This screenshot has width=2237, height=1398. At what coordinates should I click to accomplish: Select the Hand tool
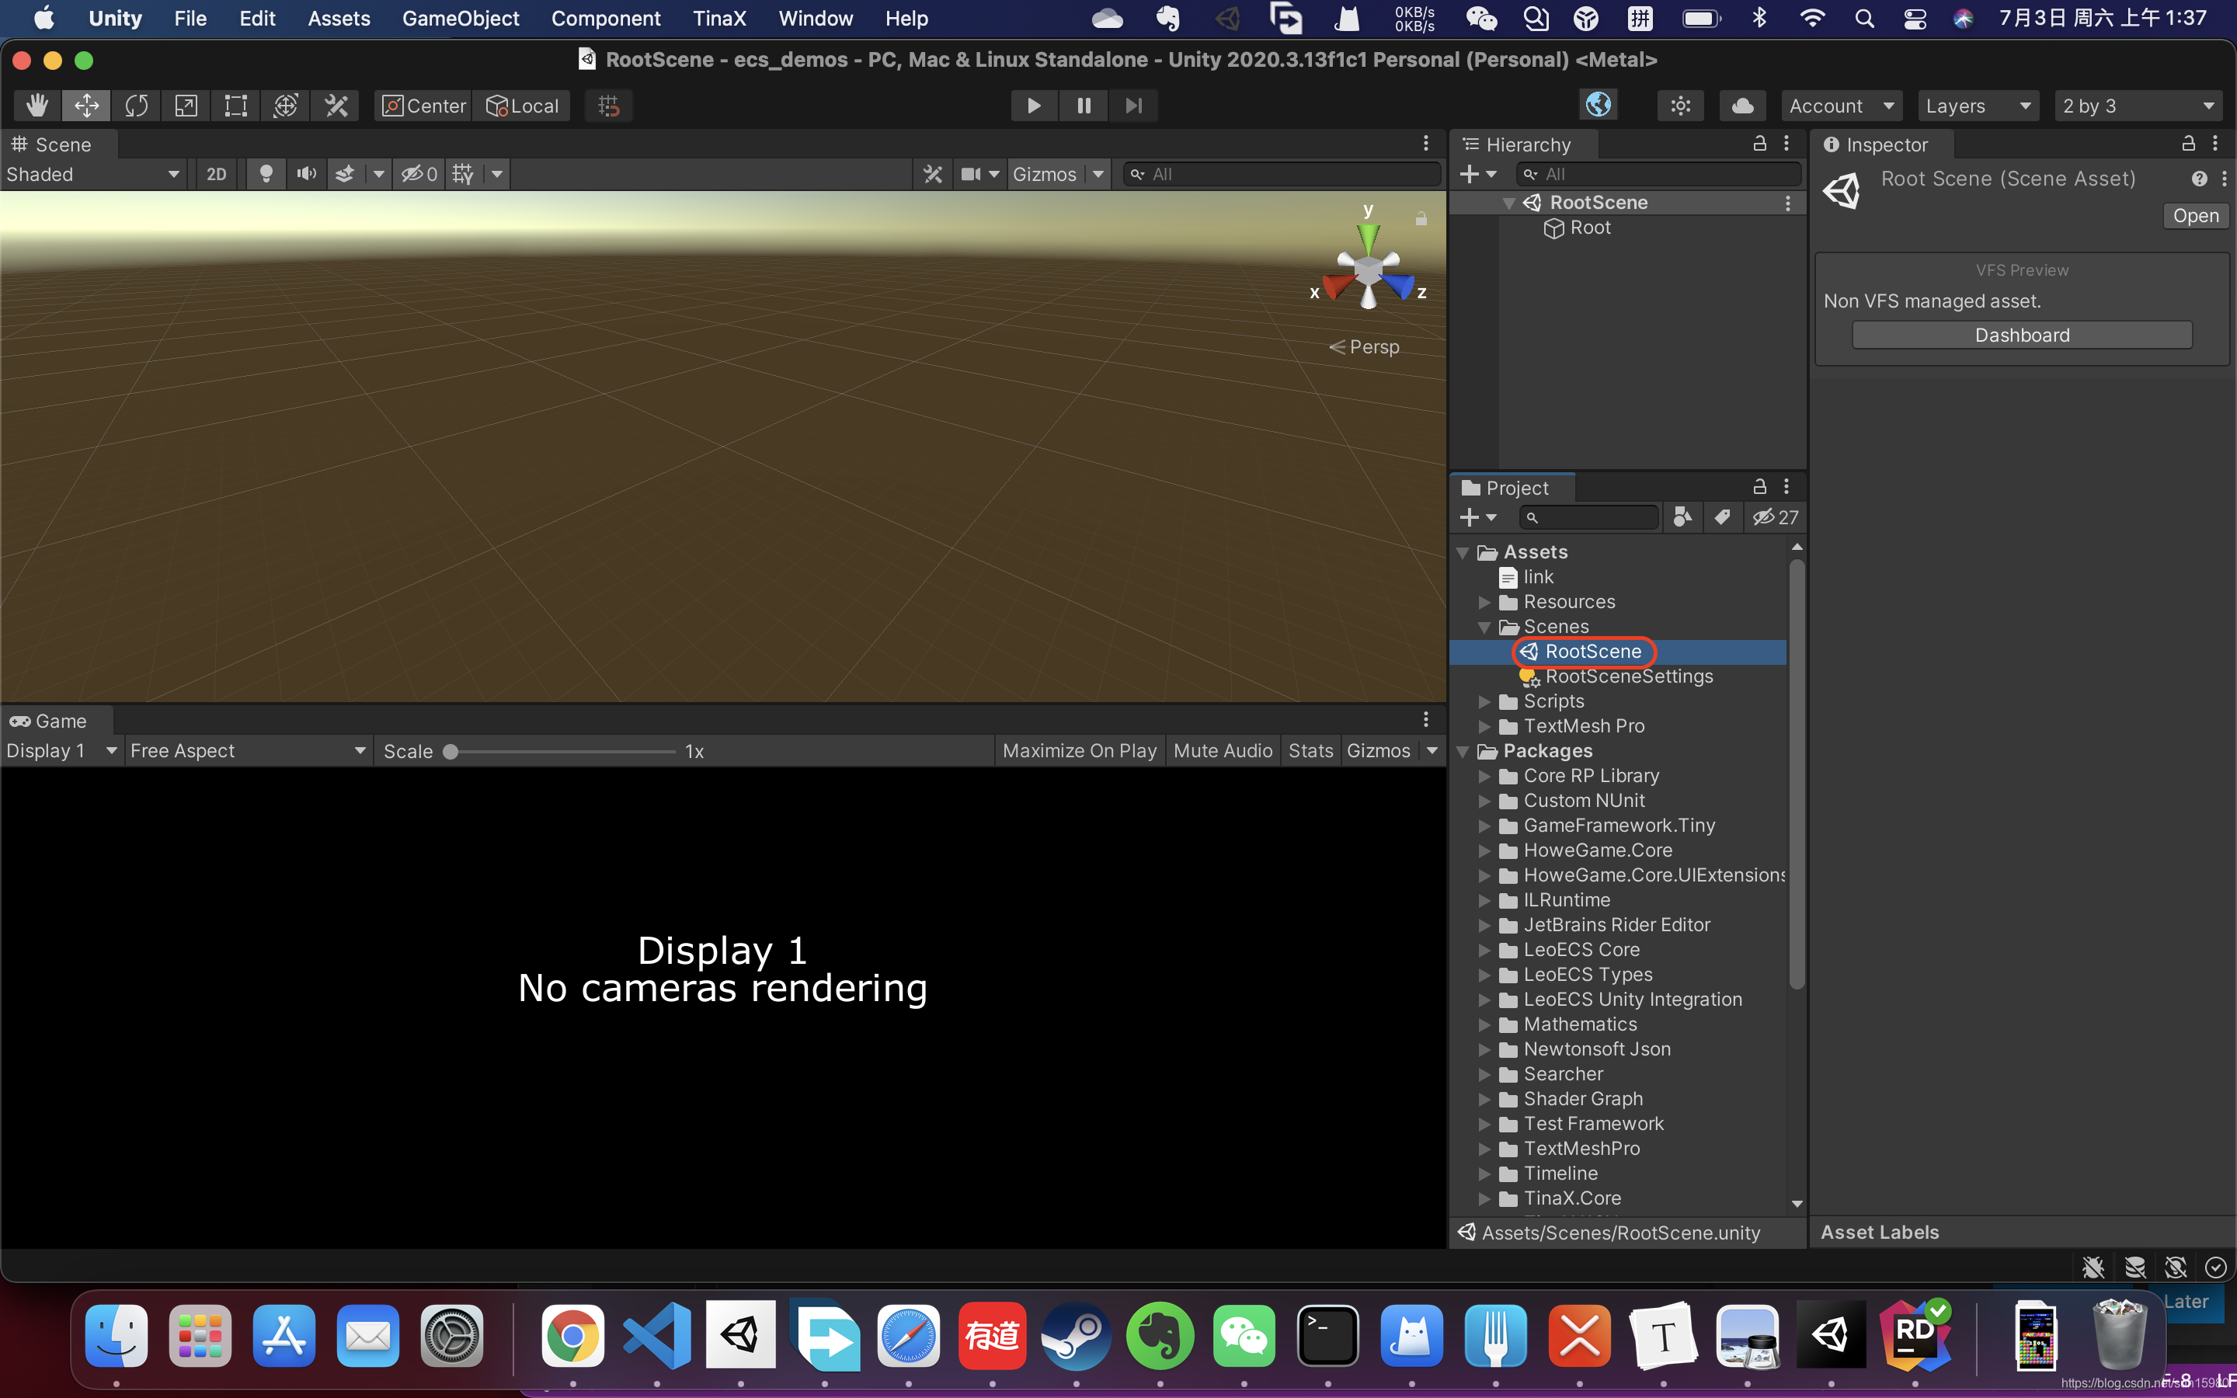(x=37, y=106)
